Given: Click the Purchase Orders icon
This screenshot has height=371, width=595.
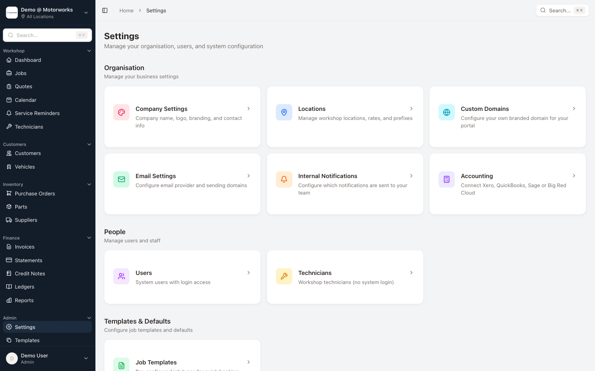Looking at the screenshot, I should (x=8, y=193).
